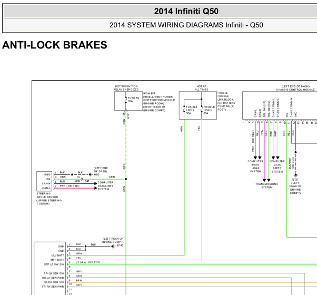
Task: Click the vertical 'BLK/WHT (OR BLK)' wire label
Action: 291,163
